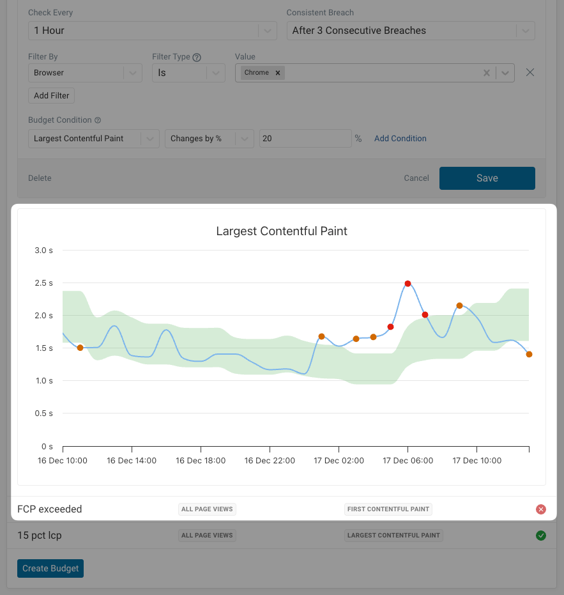Remove the Chrome filter value tag
The width and height of the screenshot is (564, 595).
[278, 73]
